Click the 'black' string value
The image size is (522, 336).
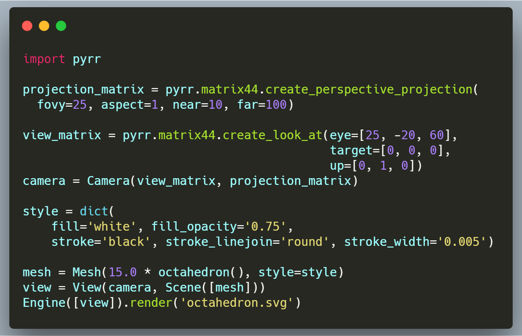[x=130, y=242]
